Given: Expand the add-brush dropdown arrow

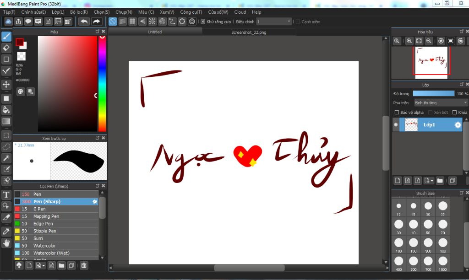Looking at the screenshot, I should coord(44,266).
